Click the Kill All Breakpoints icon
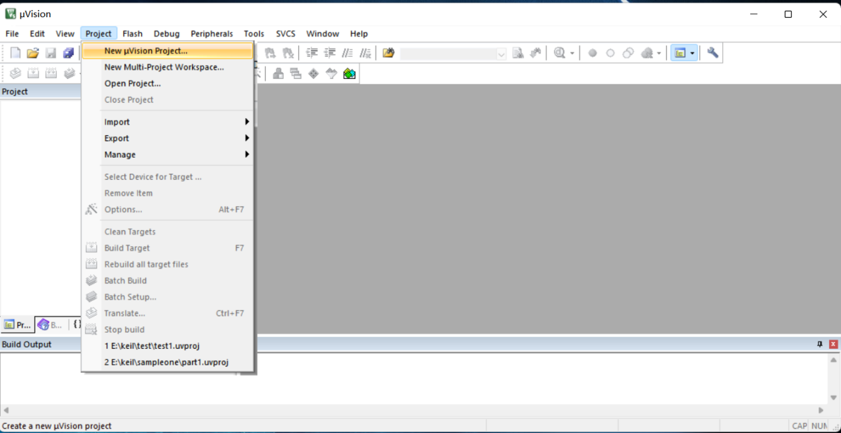 pos(647,53)
